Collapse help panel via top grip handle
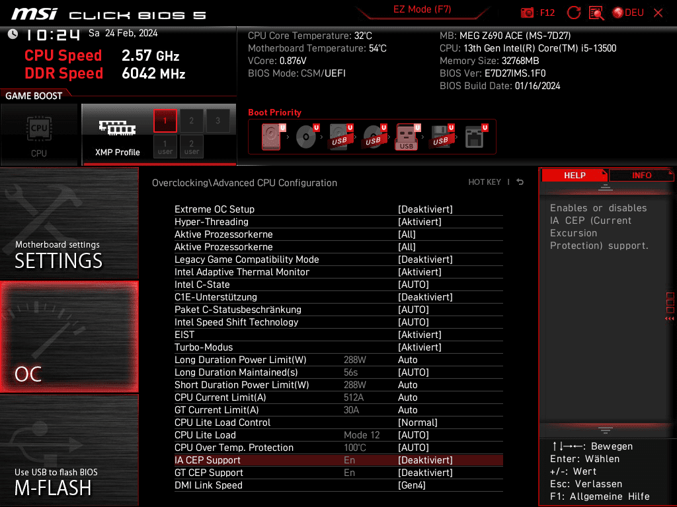This screenshot has height=507, width=677. point(605,187)
